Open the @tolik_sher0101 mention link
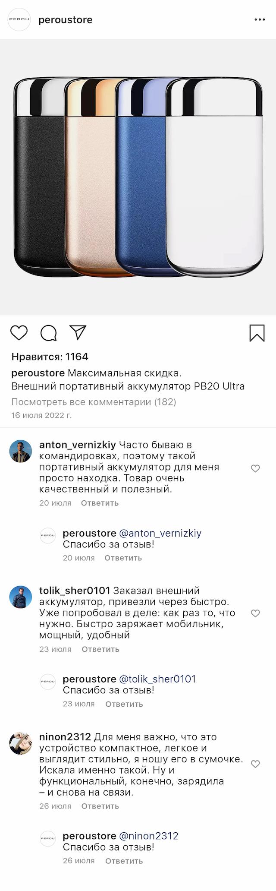Image resolution: width=276 pixels, height=891 pixels. pos(157,679)
